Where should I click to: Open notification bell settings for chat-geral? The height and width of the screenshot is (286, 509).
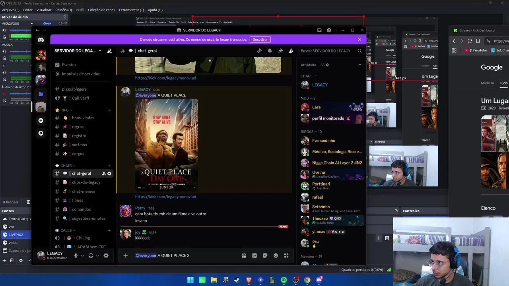(x=270, y=51)
